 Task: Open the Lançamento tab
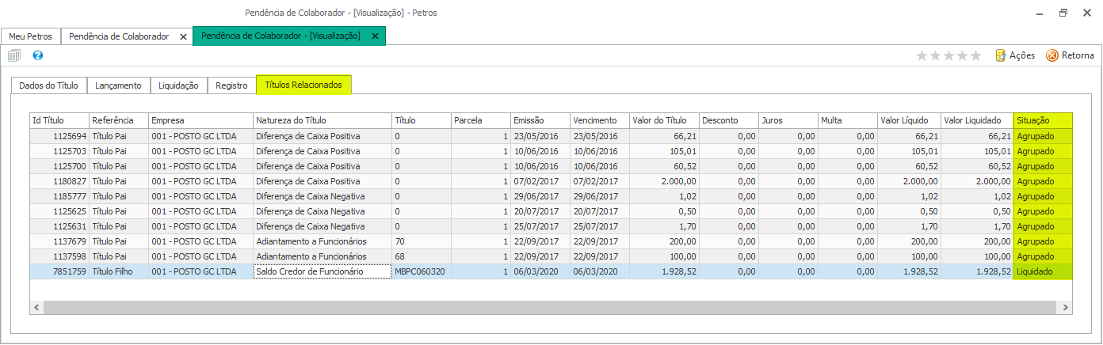click(x=118, y=85)
